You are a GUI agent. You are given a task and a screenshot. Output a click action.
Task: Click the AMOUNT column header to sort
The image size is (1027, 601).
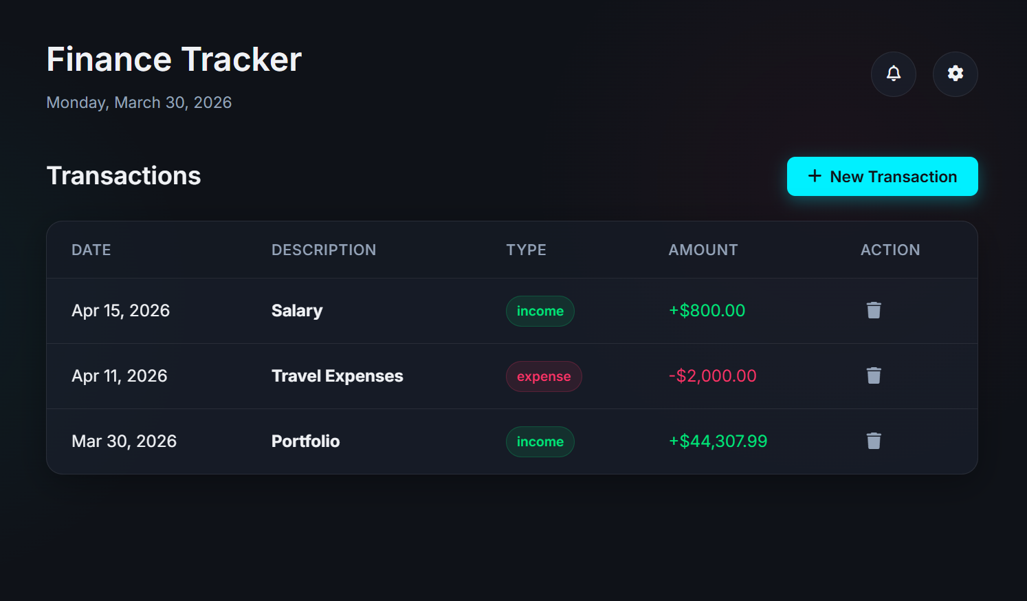[x=703, y=250]
